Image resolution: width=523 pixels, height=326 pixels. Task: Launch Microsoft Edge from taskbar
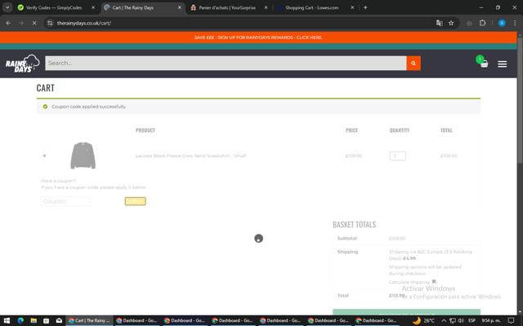(20, 320)
